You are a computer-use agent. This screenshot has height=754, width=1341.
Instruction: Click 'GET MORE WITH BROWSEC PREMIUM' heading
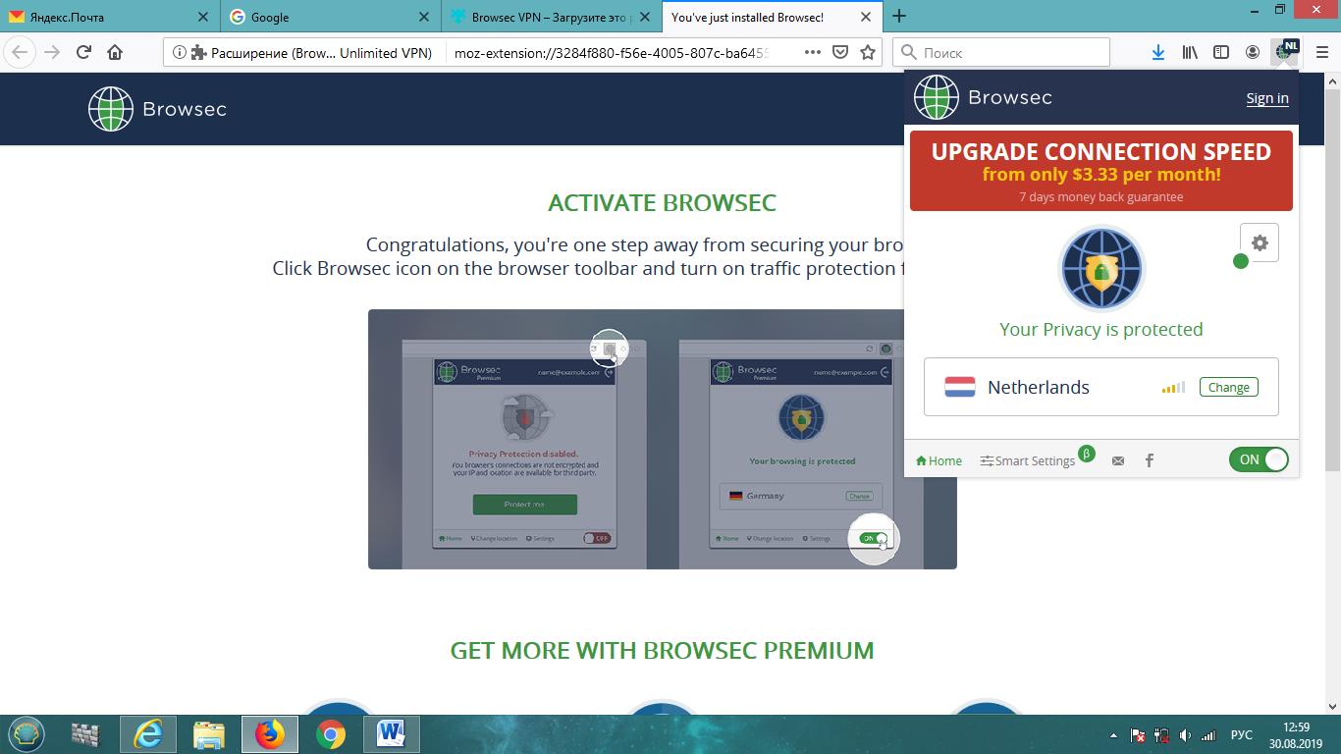pyautogui.click(x=662, y=650)
